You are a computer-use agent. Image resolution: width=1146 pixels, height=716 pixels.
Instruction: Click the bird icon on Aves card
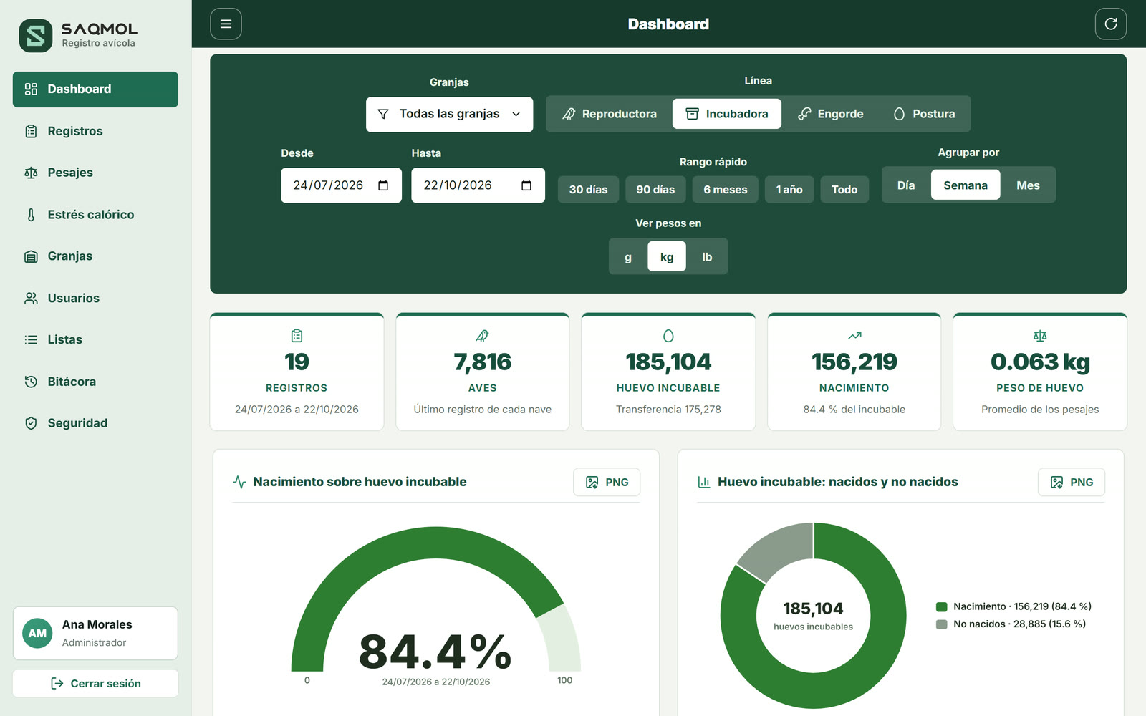pyautogui.click(x=482, y=336)
